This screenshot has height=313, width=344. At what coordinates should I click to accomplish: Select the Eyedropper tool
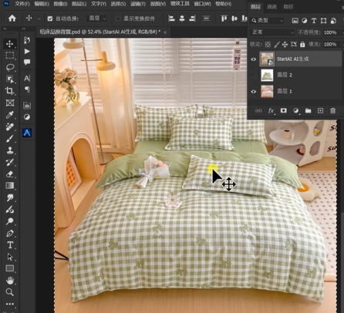(10, 115)
